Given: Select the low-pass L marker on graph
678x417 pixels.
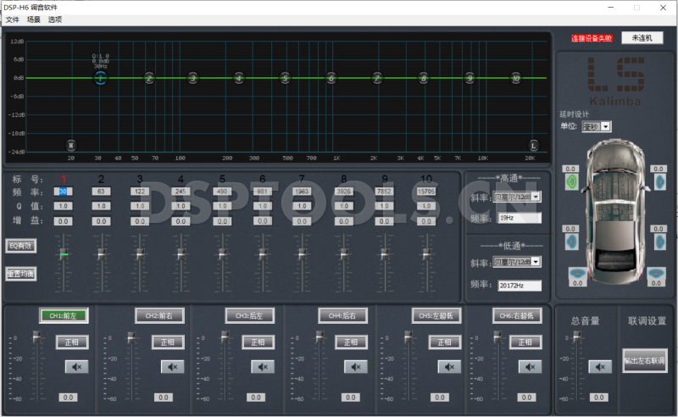Looking at the screenshot, I should click(533, 145).
